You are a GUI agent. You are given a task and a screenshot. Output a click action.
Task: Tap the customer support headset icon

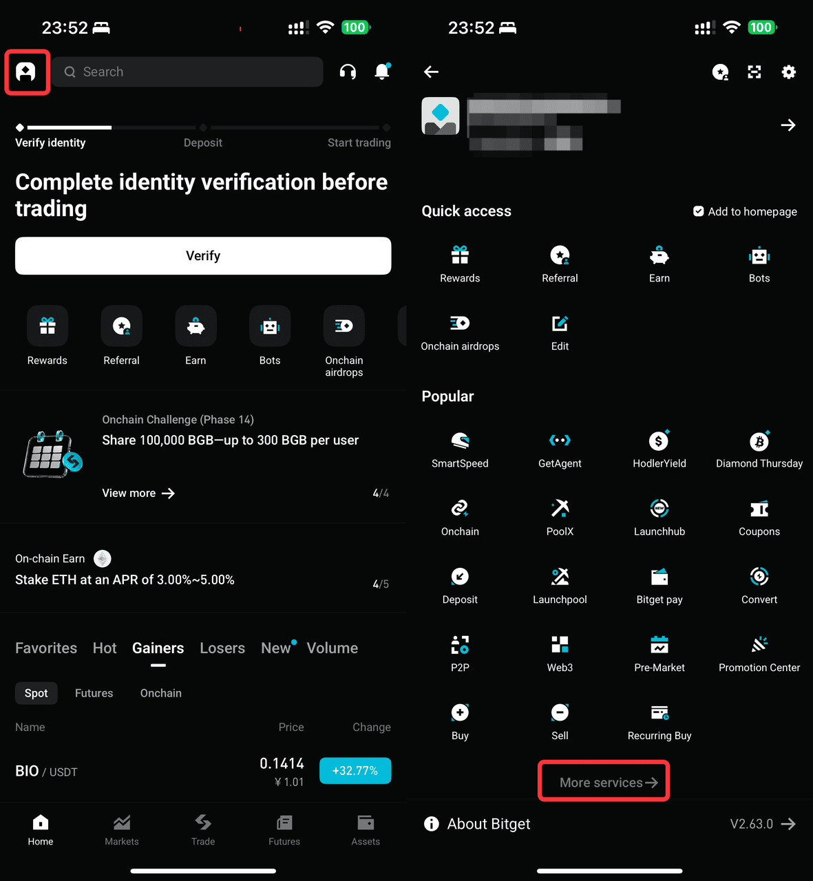(x=348, y=72)
